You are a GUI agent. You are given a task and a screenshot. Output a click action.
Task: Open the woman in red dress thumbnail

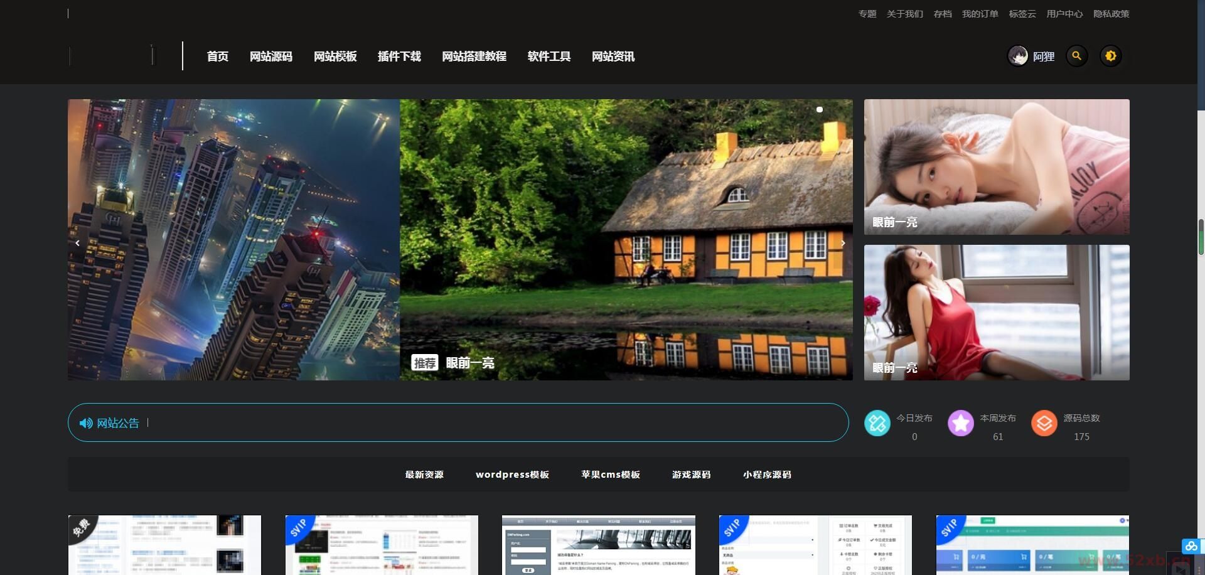point(996,312)
